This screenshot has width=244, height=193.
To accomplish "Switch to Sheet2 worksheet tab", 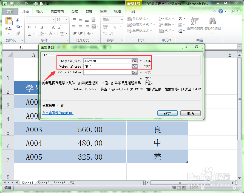I will [x=43, y=183].
